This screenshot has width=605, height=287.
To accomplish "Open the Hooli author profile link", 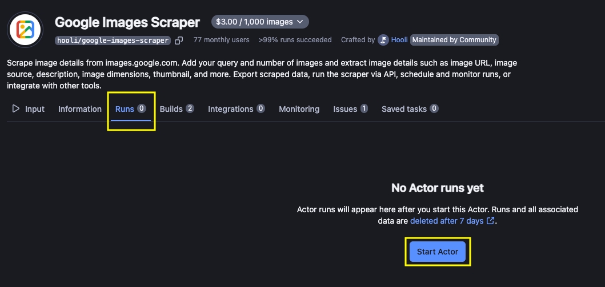I will pos(399,40).
